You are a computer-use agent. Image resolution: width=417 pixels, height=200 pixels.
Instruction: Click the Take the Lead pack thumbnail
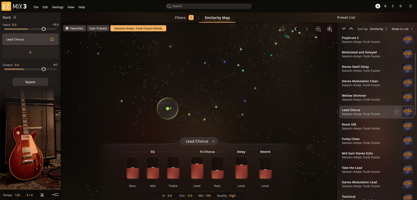click(407, 170)
